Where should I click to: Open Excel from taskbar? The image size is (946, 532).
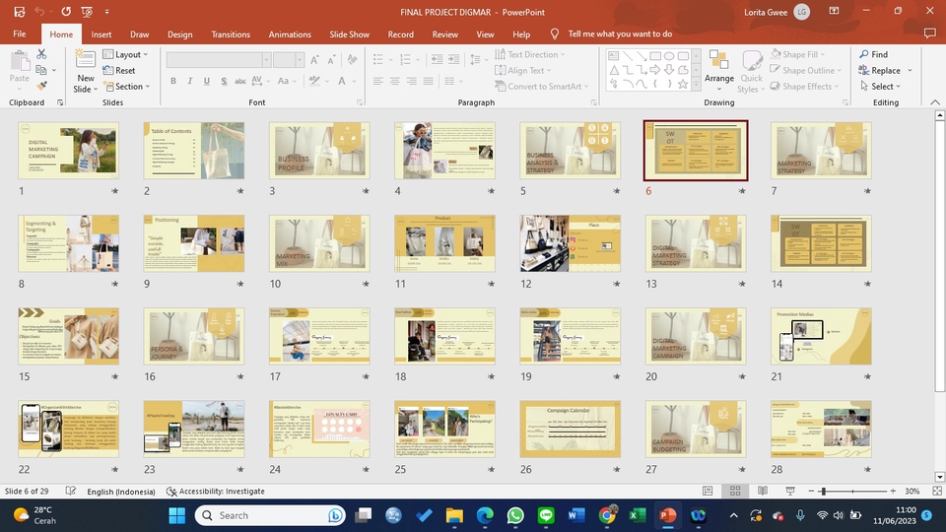(638, 515)
